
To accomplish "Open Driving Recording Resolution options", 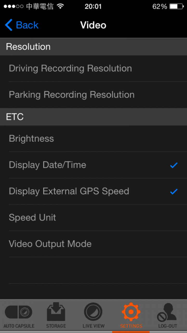I will [94, 68].
